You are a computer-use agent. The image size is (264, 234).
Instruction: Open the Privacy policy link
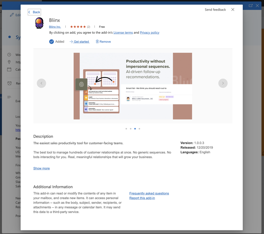tap(150, 33)
